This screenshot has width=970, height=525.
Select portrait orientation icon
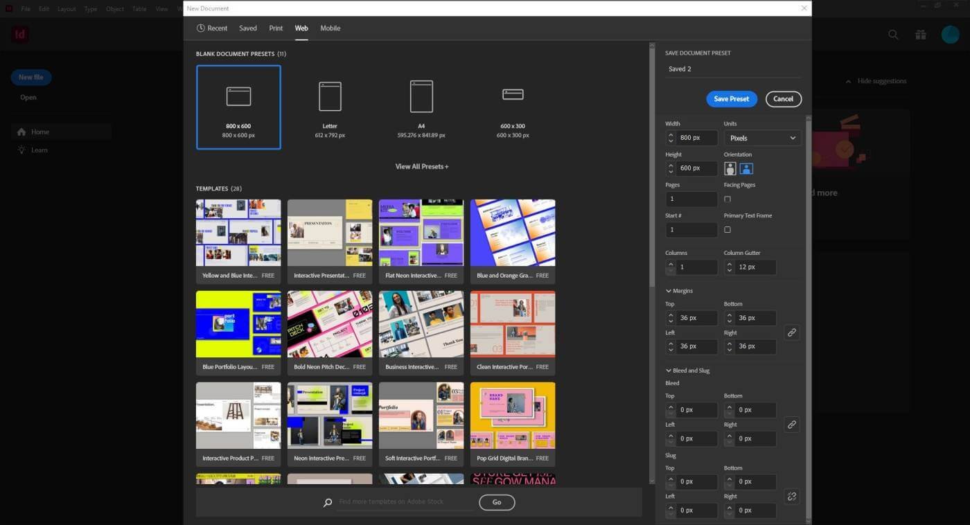click(x=730, y=168)
